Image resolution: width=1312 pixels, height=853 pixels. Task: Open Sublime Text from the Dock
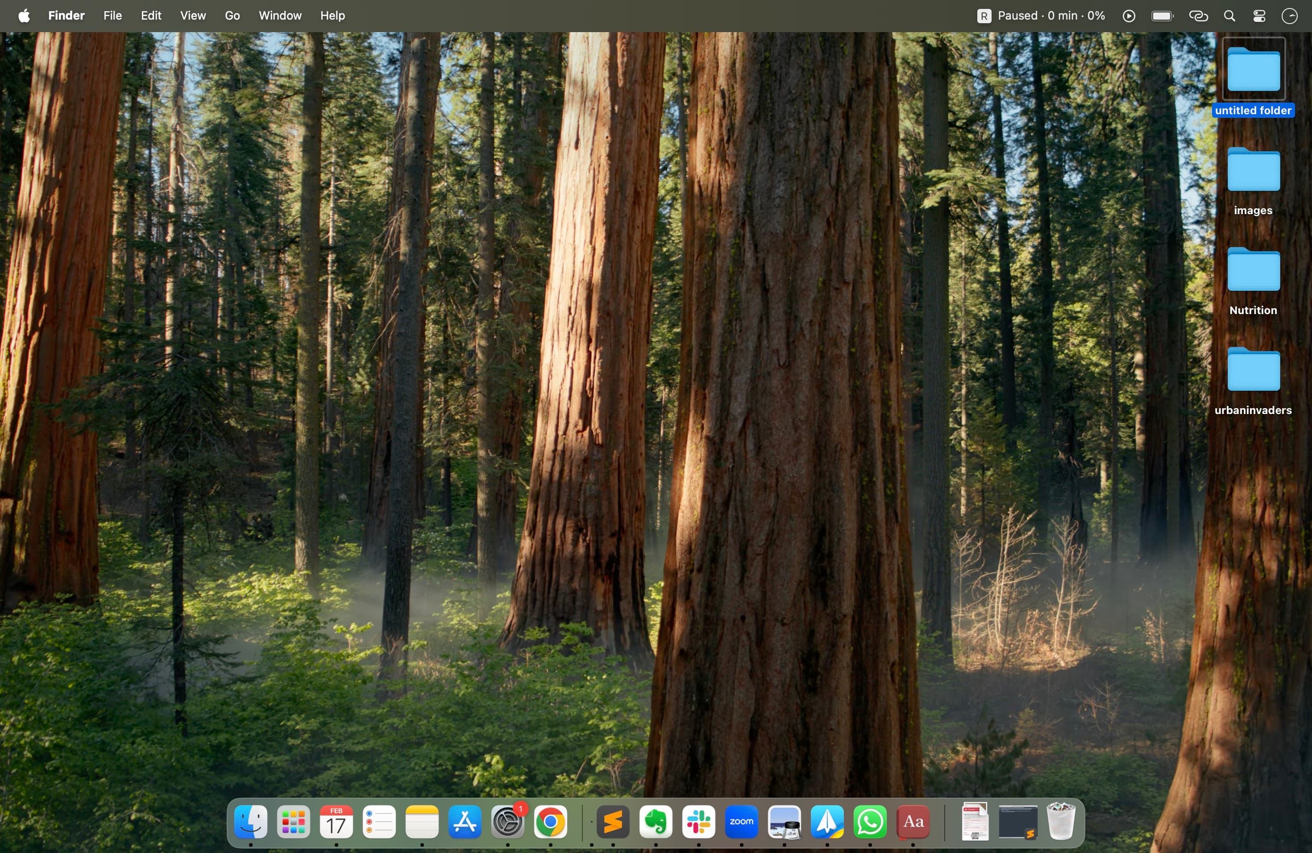point(613,823)
